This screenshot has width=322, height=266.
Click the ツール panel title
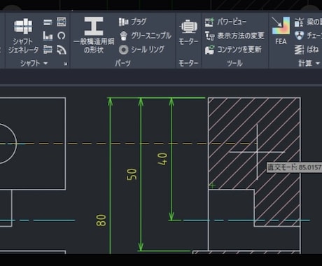click(234, 63)
